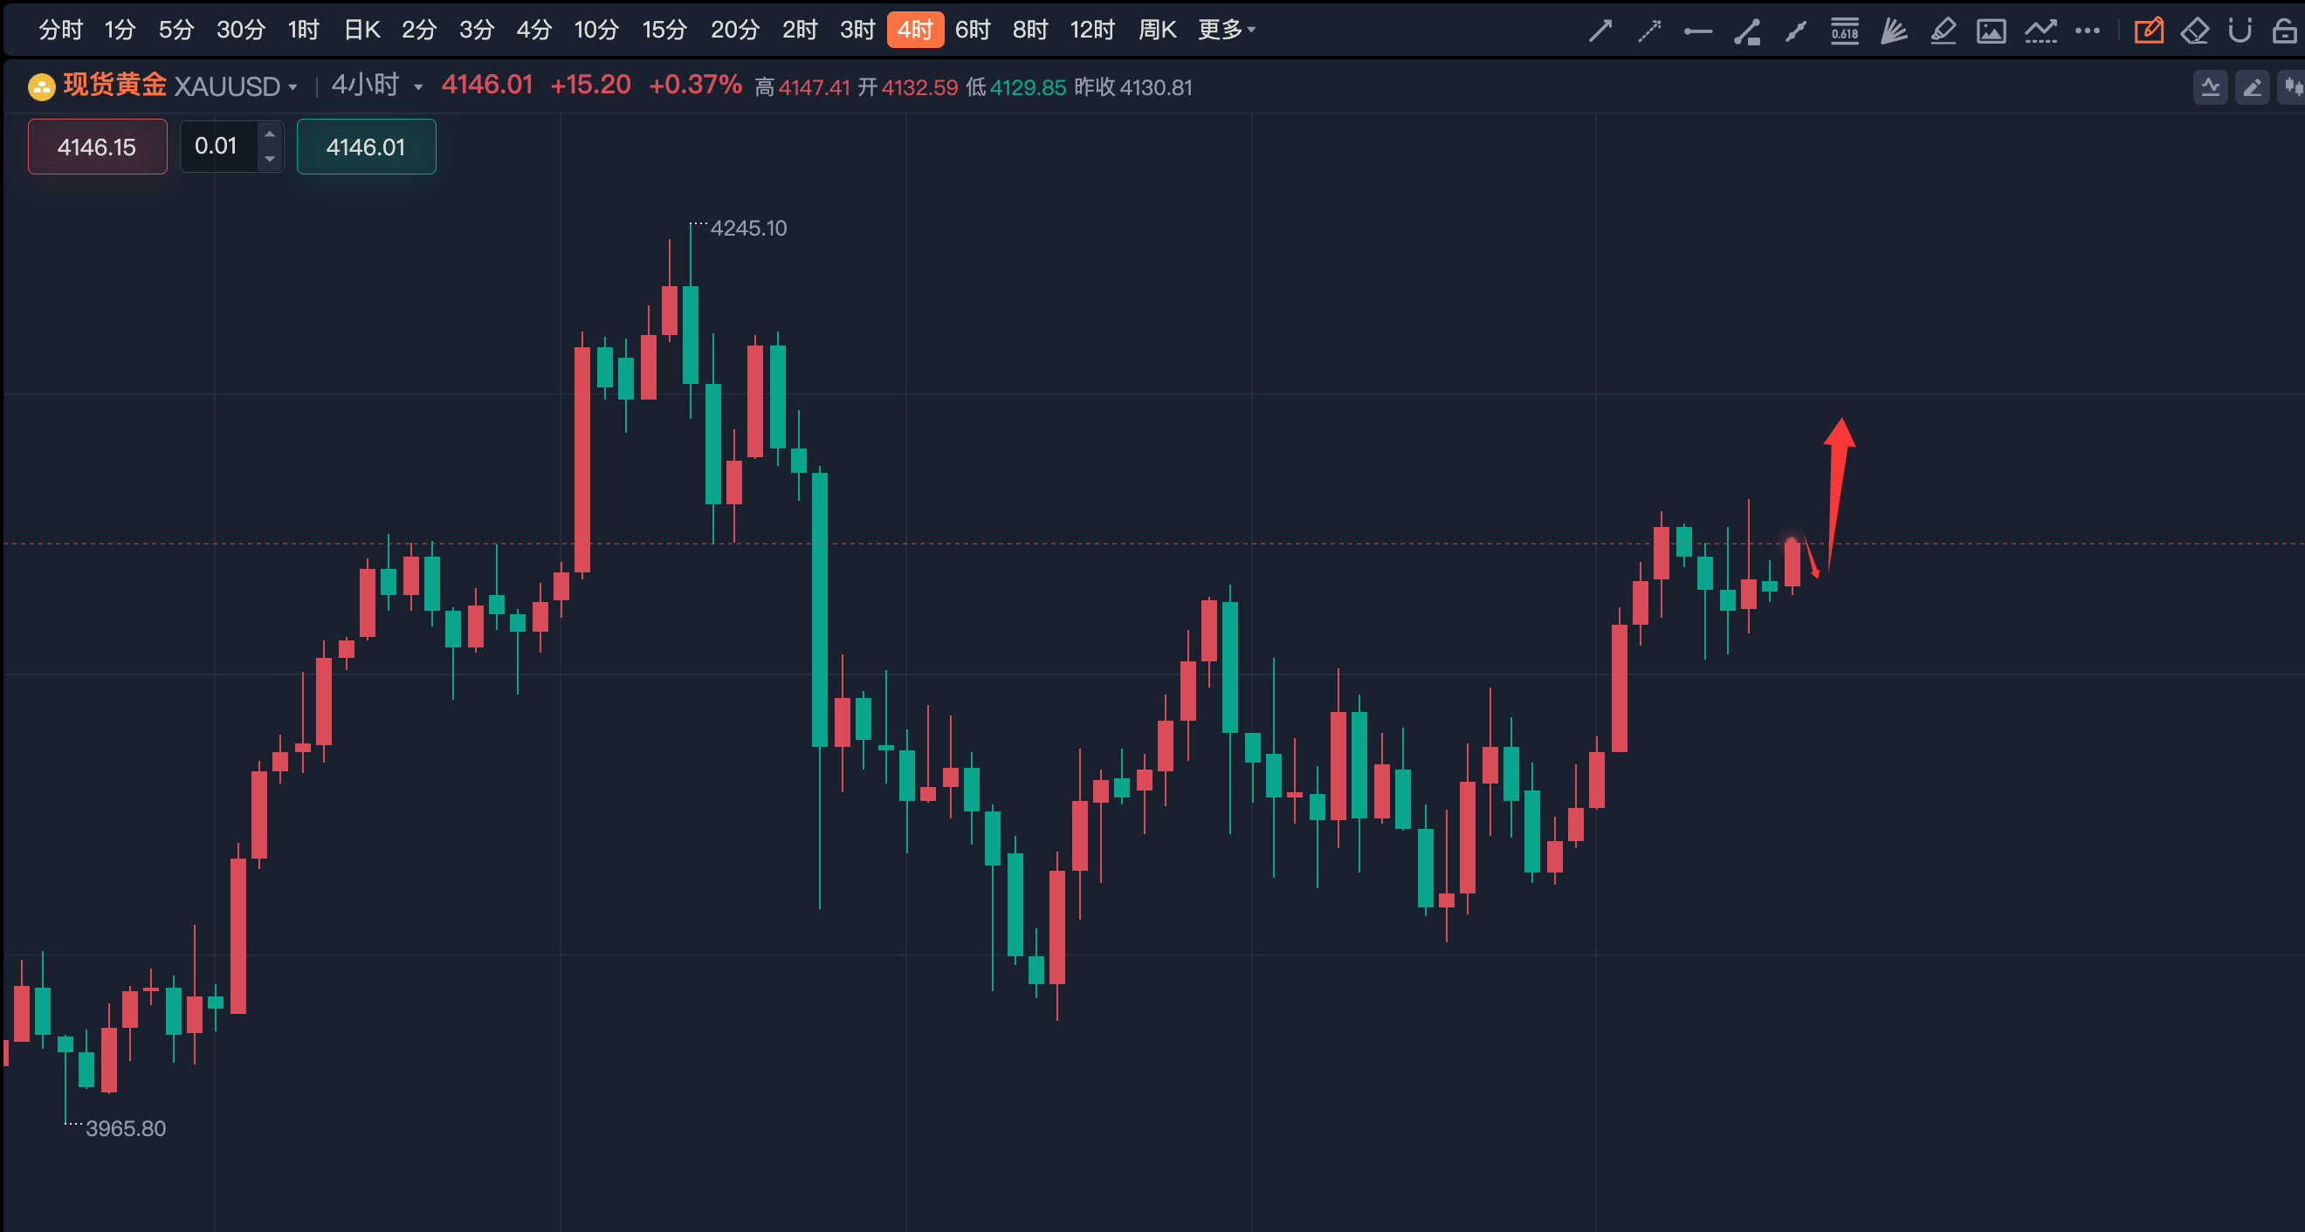Select the Fibonacci 0.618 retracement tool

coord(1844,29)
